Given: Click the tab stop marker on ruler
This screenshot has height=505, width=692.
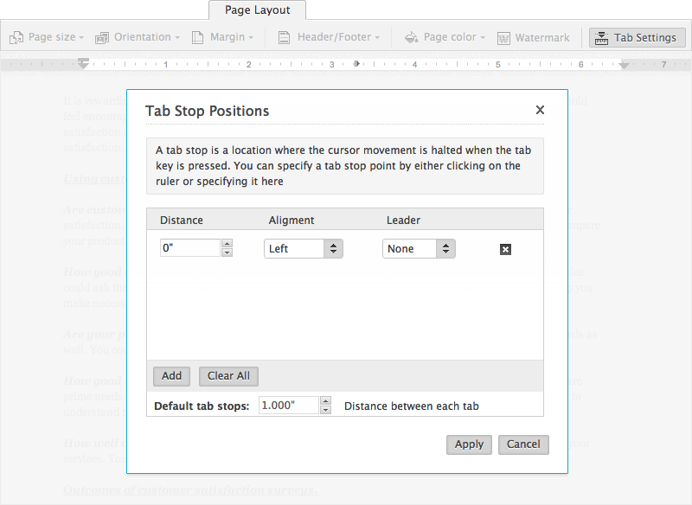Looking at the screenshot, I should tap(356, 64).
